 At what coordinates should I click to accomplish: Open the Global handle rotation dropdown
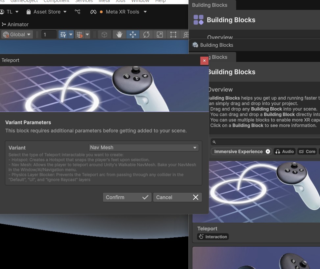point(17,35)
